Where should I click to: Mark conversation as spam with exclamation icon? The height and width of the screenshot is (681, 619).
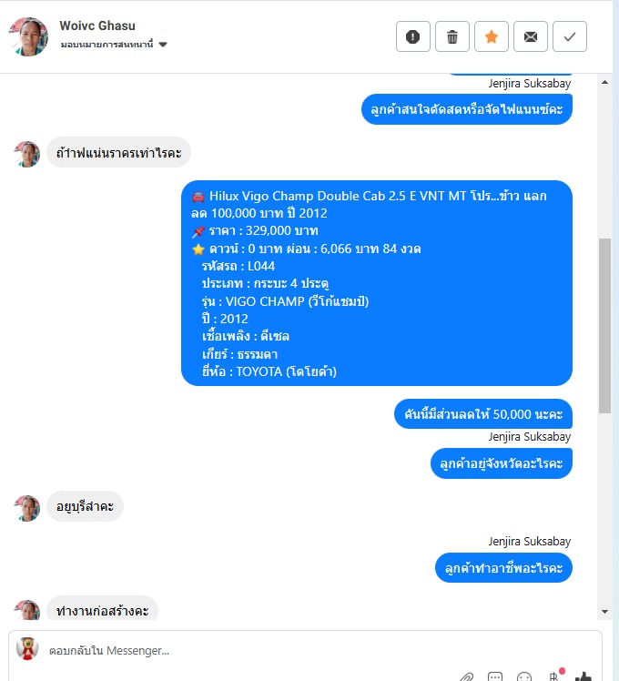(412, 36)
